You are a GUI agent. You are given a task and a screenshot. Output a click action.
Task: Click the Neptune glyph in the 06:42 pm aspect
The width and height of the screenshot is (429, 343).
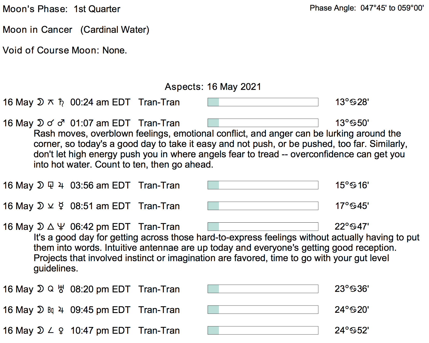(x=61, y=227)
